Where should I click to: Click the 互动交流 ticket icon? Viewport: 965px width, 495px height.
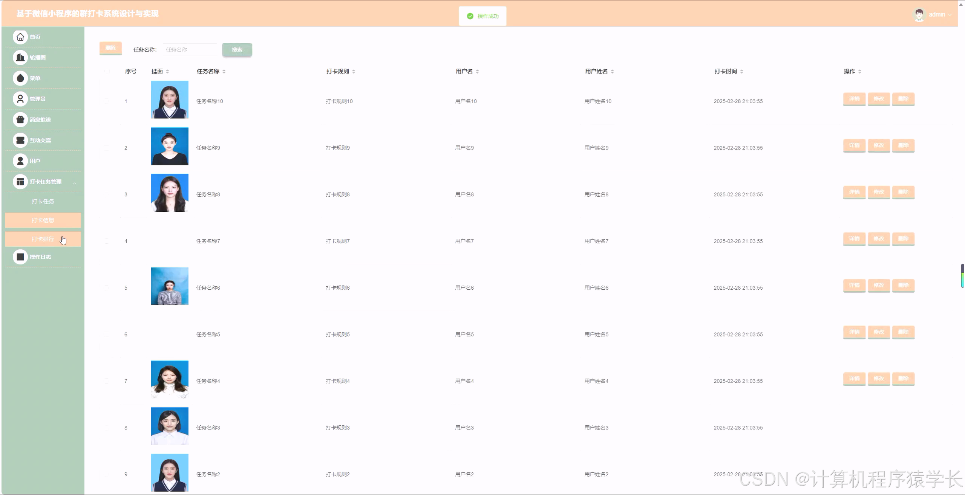point(20,140)
